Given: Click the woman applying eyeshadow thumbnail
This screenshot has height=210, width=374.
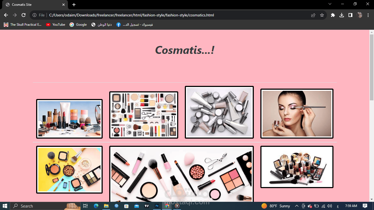Looking at the screenshot, I should [297, 113].
